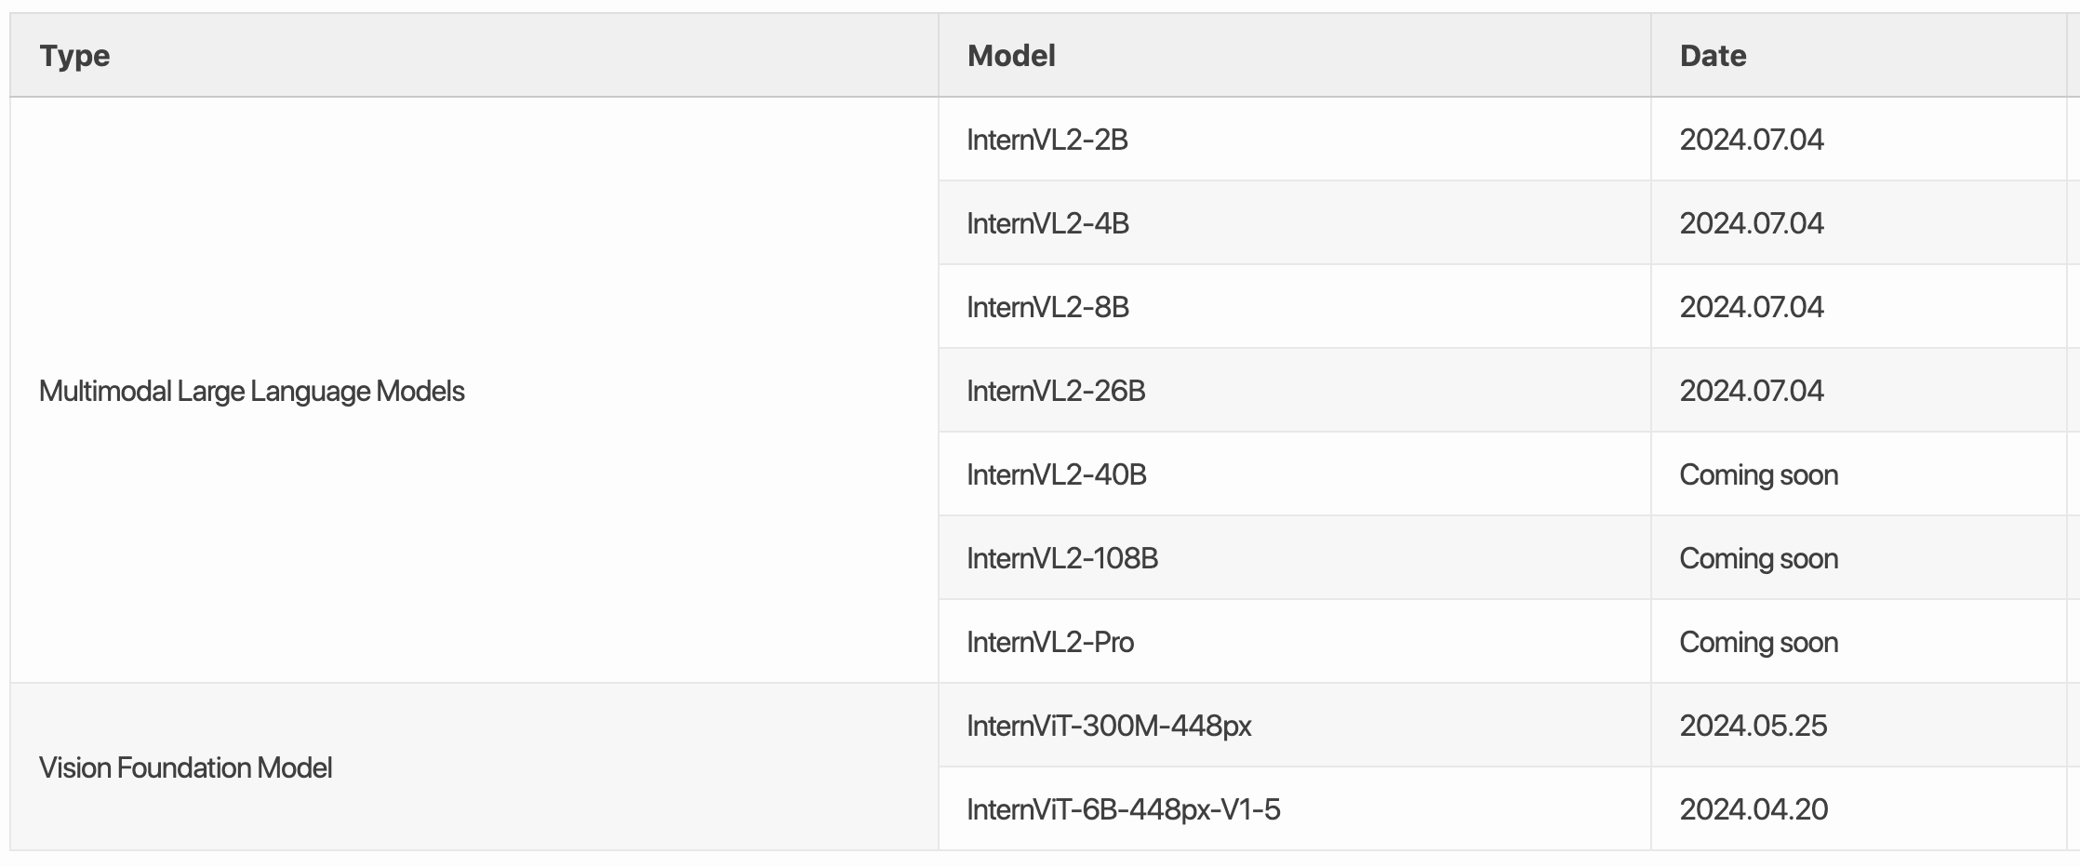Click the Date column header
Image resolution: width=2080 pixels, height=867 pixels.
[x=1713, y=56]
